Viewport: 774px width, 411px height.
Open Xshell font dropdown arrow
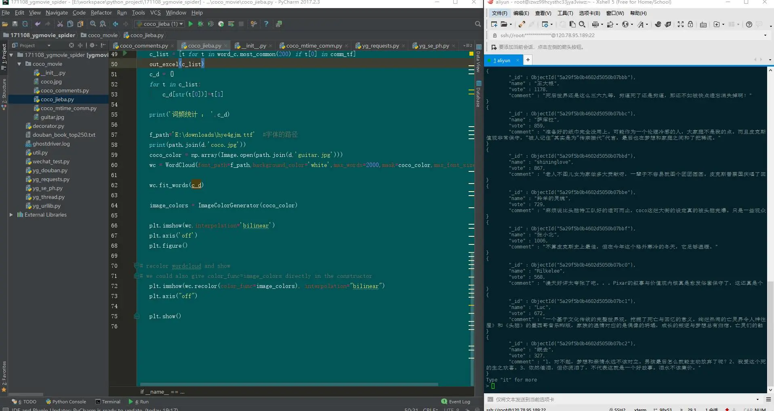pos(647,25)
